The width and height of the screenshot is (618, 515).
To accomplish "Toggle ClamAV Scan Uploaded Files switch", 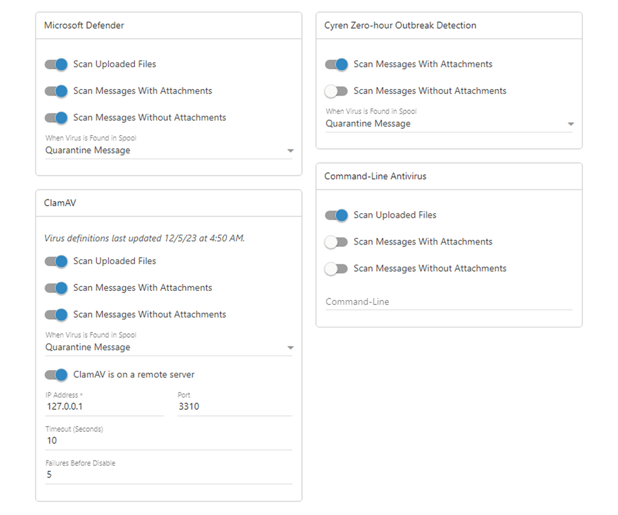I will click(56, 261).
